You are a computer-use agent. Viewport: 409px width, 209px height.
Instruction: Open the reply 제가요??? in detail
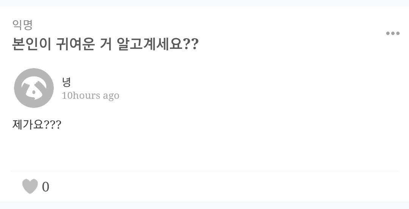pyautogui.click(x=37, y=125)
